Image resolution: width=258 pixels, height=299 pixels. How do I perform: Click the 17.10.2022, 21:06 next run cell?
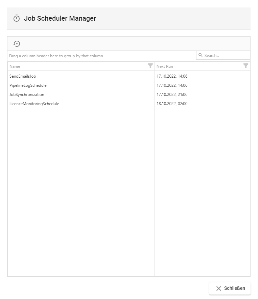172,95
